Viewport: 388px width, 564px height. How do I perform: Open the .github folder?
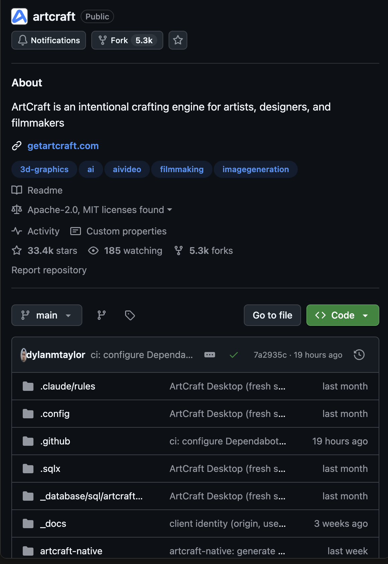click(x=55, y=441)
